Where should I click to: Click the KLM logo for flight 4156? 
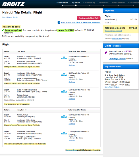tap(64, 91)
